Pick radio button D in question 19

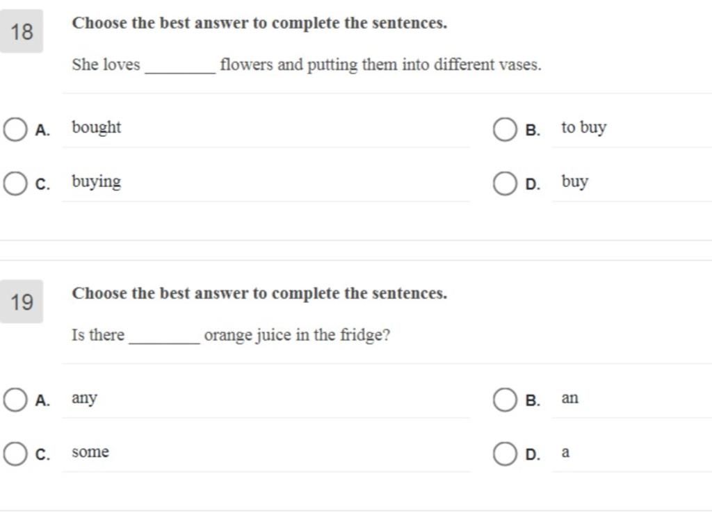tap(504, 454)
